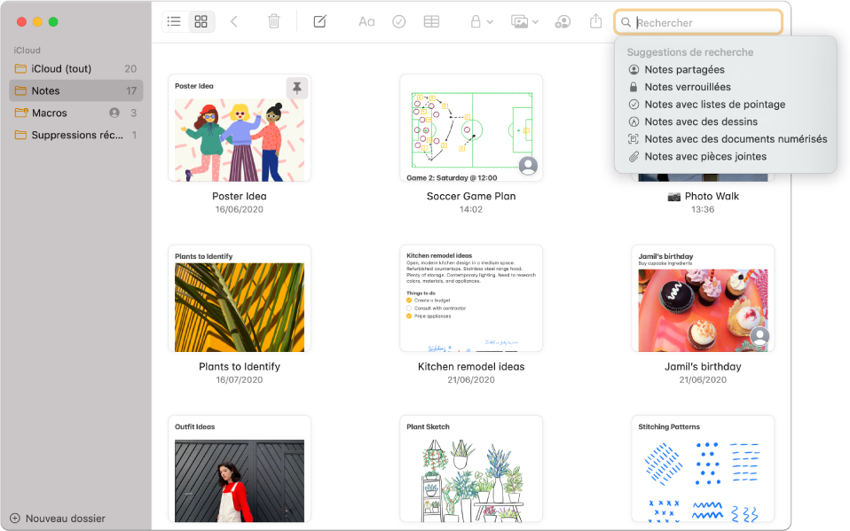
Task: Switch to list view
Action: coord(174,21)
